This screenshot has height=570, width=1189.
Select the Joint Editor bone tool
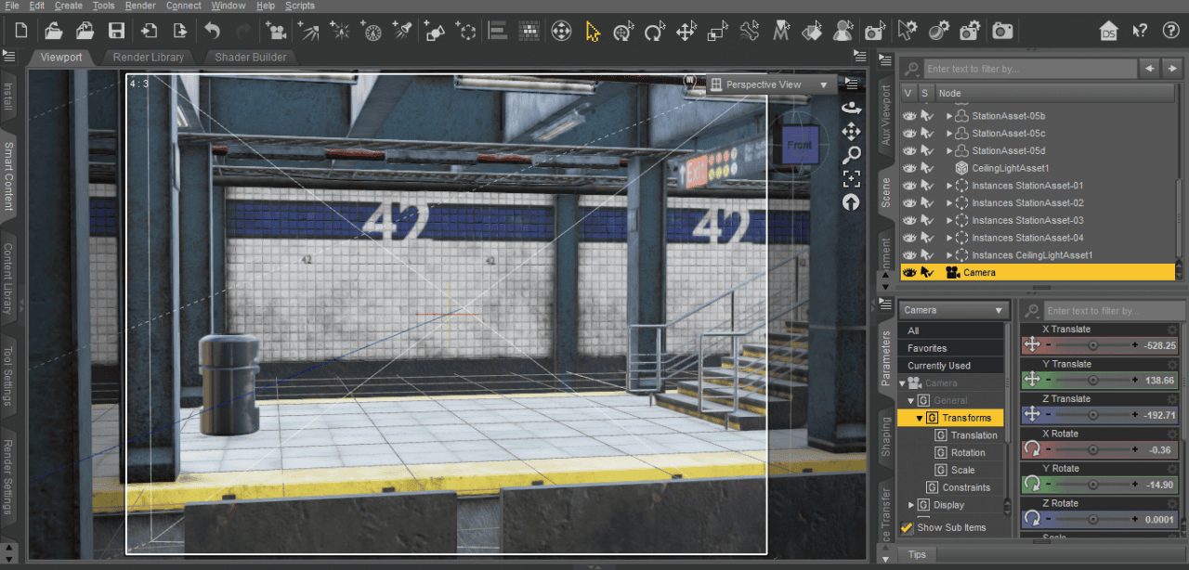click(749, 31)
